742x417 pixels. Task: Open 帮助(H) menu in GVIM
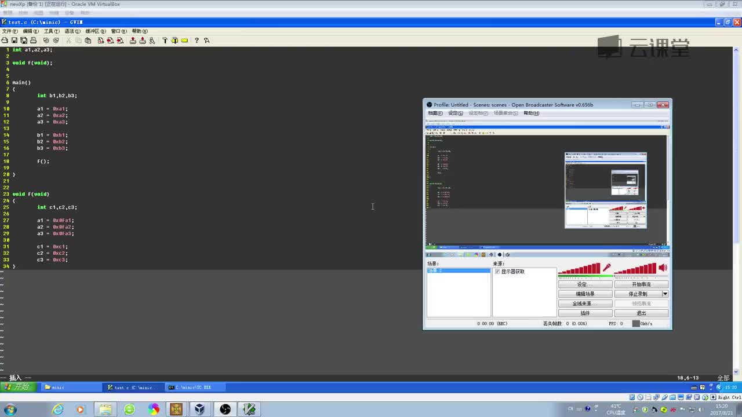coord(140,31)
